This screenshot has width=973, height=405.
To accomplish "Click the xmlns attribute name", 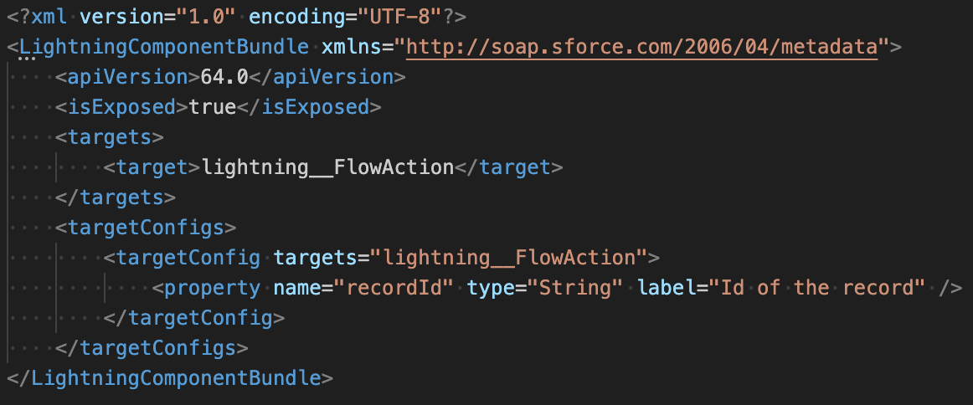I will pyautogui.click(x=352, y=47).
